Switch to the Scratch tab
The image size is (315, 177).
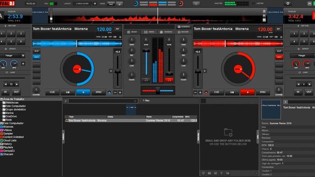166,32
